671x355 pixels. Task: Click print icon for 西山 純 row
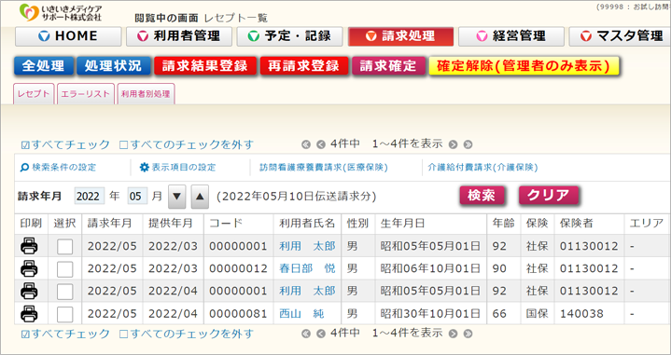(x=29, y=314)
